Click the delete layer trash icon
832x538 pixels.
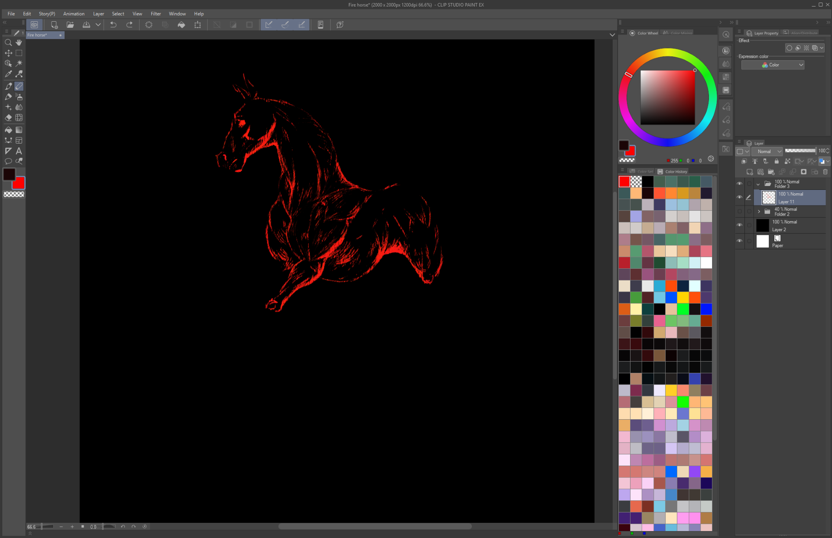825,172
